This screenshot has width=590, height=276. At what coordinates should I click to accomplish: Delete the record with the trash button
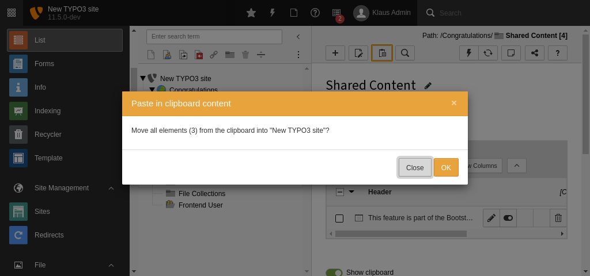click(x=558, y=218)
